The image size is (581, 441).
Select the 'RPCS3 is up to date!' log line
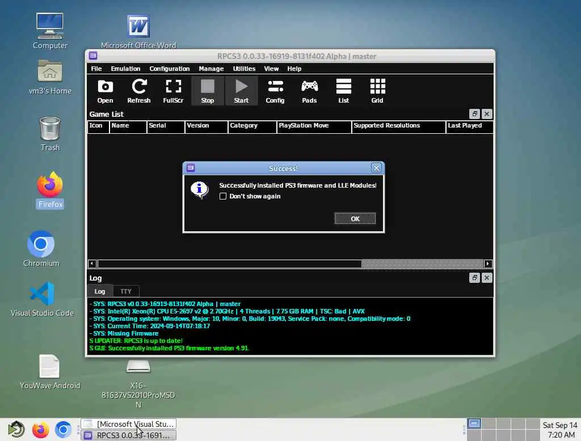click(136, 341)
